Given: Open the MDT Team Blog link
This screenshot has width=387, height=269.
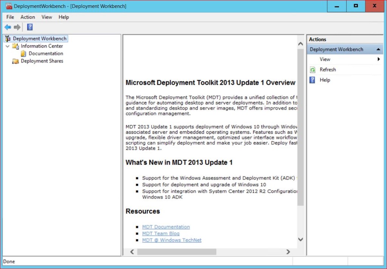Looking at the screenshot, I should pyautogui.click(x=161, y=233).
